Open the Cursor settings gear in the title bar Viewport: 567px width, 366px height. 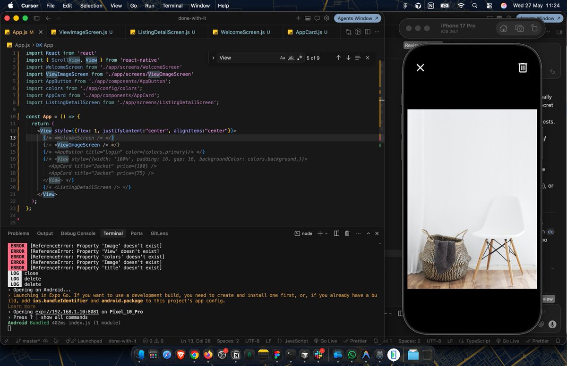coord(326,18)
